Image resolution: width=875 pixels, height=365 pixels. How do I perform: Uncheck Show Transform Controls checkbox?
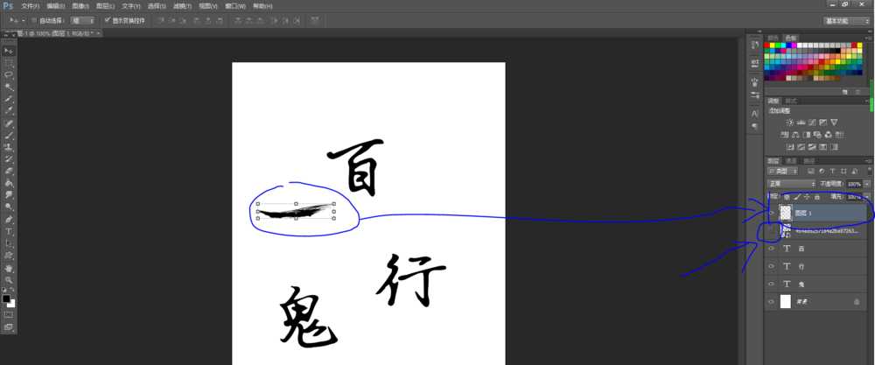pos(108,21)
